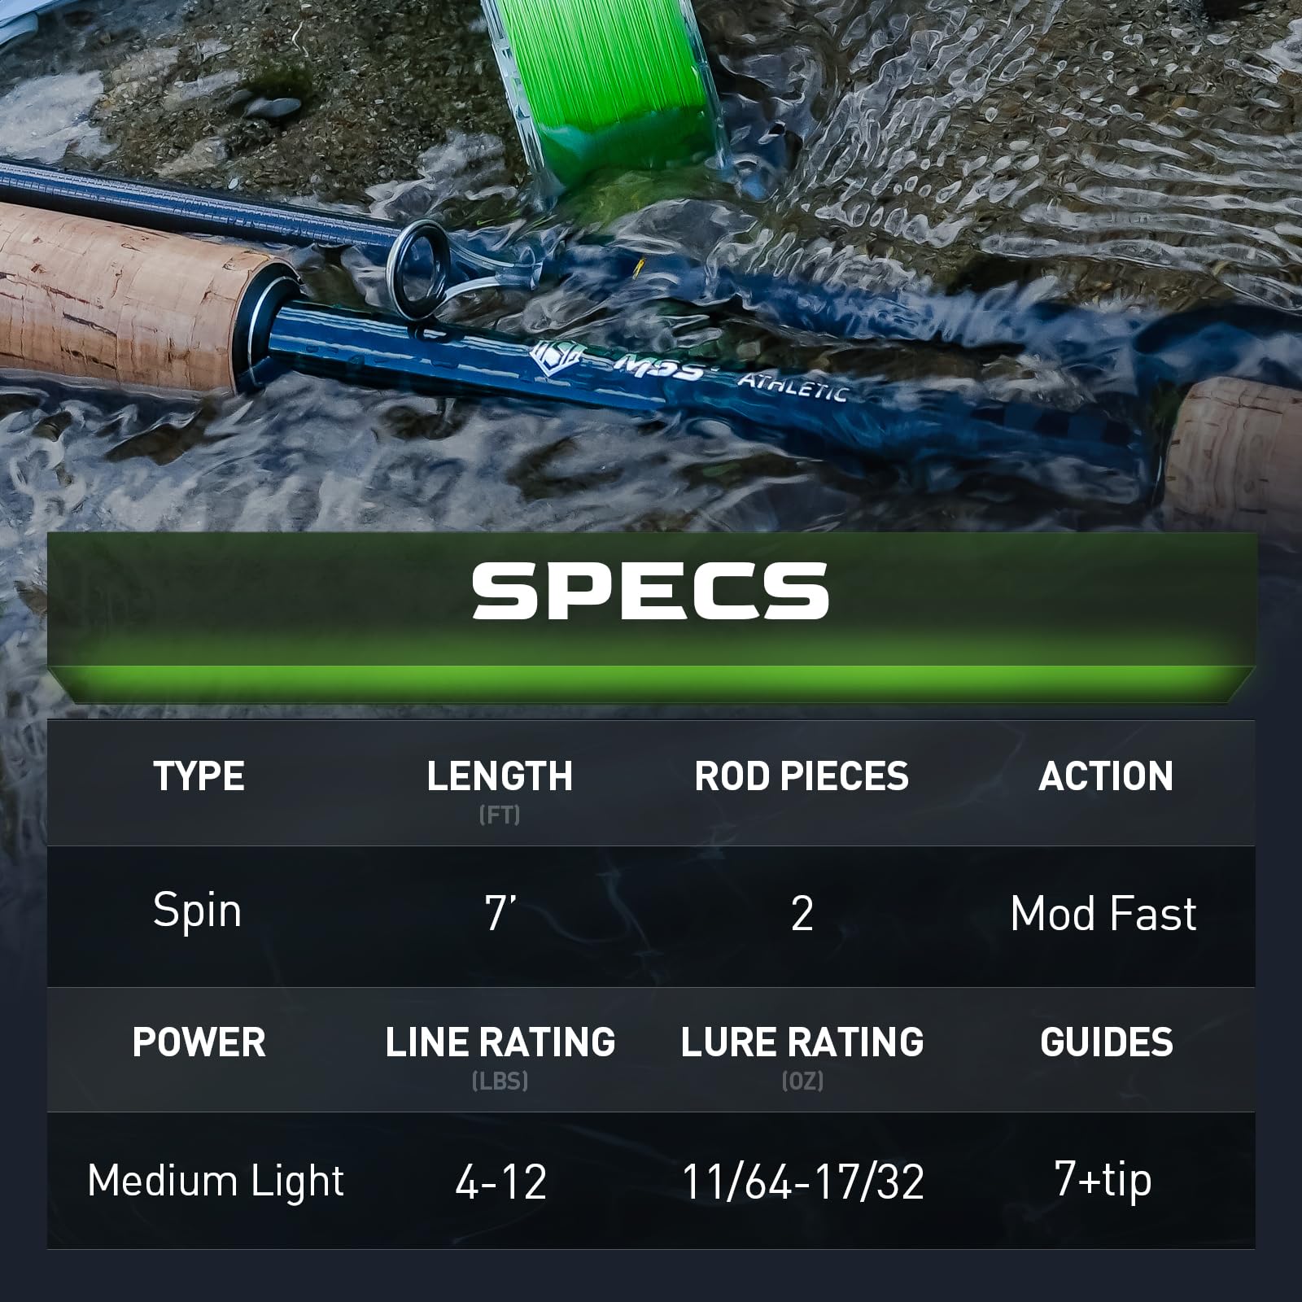Image resolution: width=1302 pixels, height=1302 pixels.
Task: Select the LENGTH column header
Action: (x=500, y=776)
